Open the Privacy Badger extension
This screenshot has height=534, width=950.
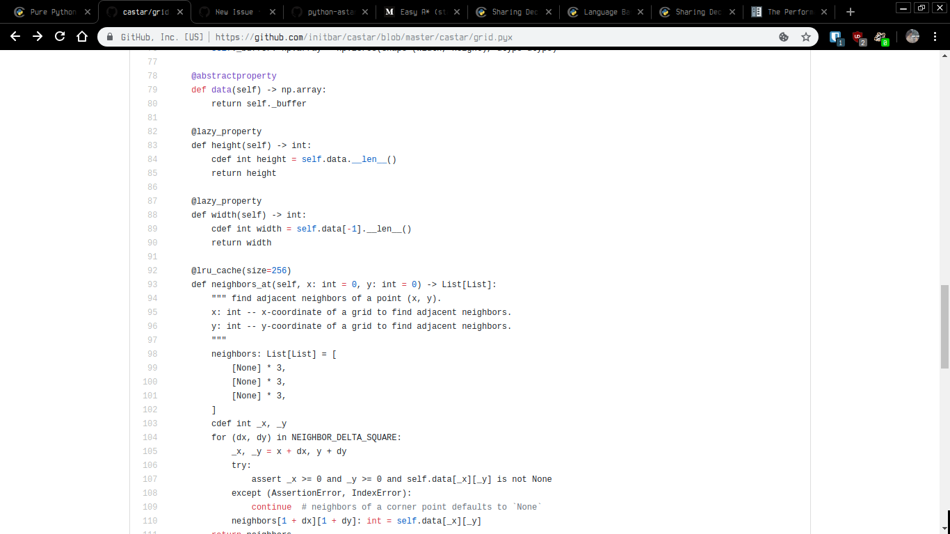pyautogui.click(x=880, y=36)
